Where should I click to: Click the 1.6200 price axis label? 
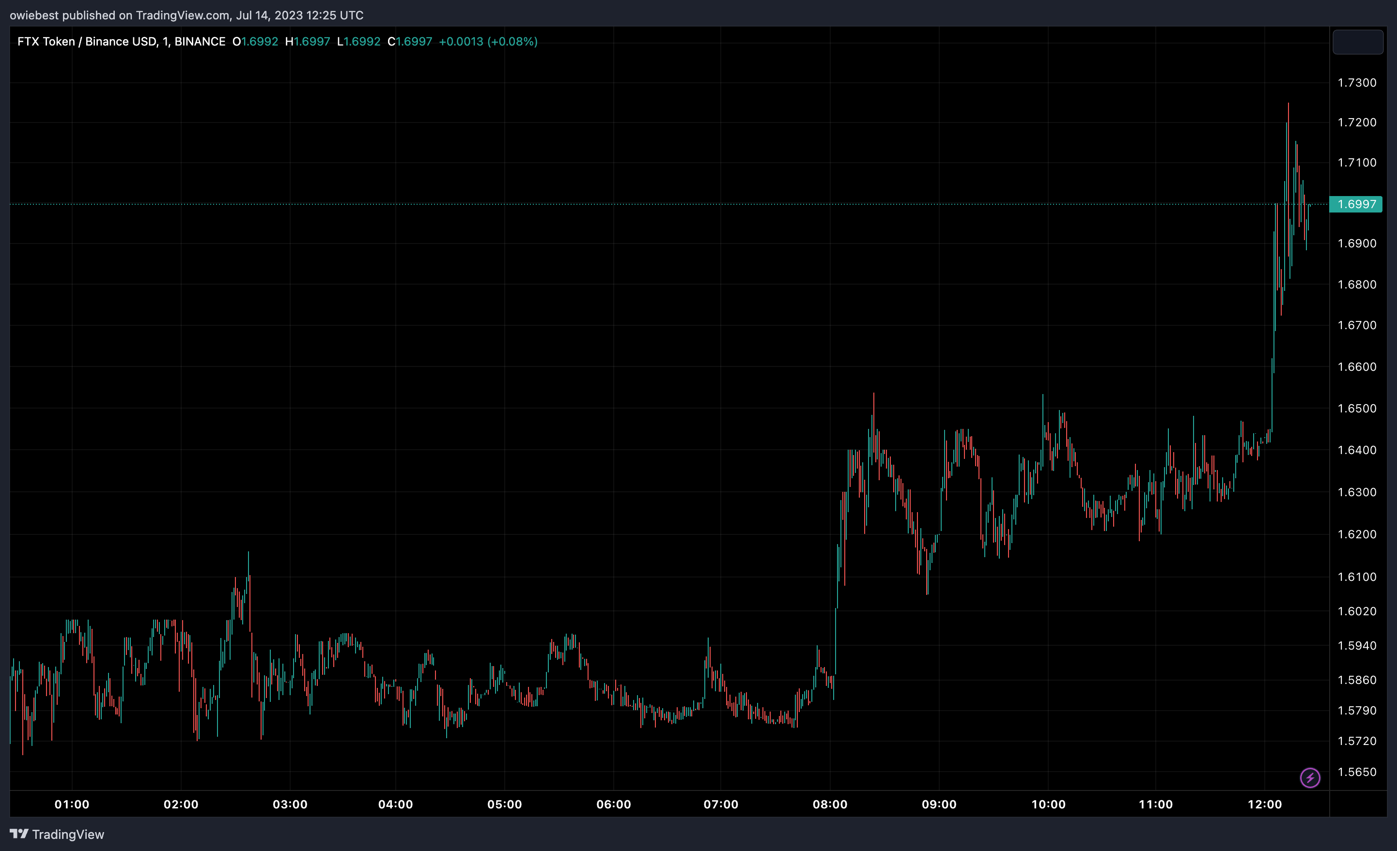point(1357,534)
